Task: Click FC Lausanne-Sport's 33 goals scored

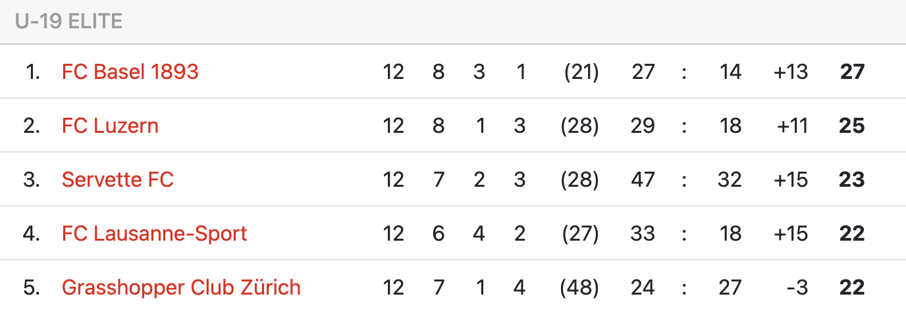Action: click(643, 233)
